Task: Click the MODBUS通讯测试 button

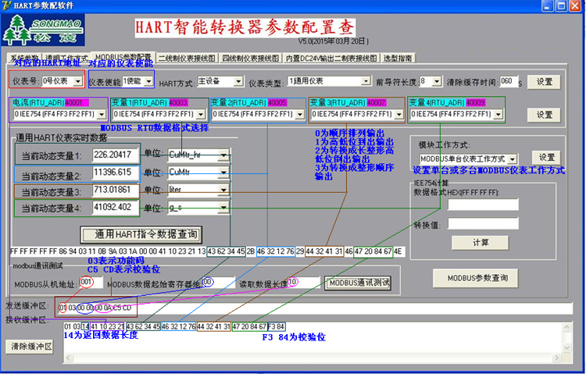Action: [358, 283]
